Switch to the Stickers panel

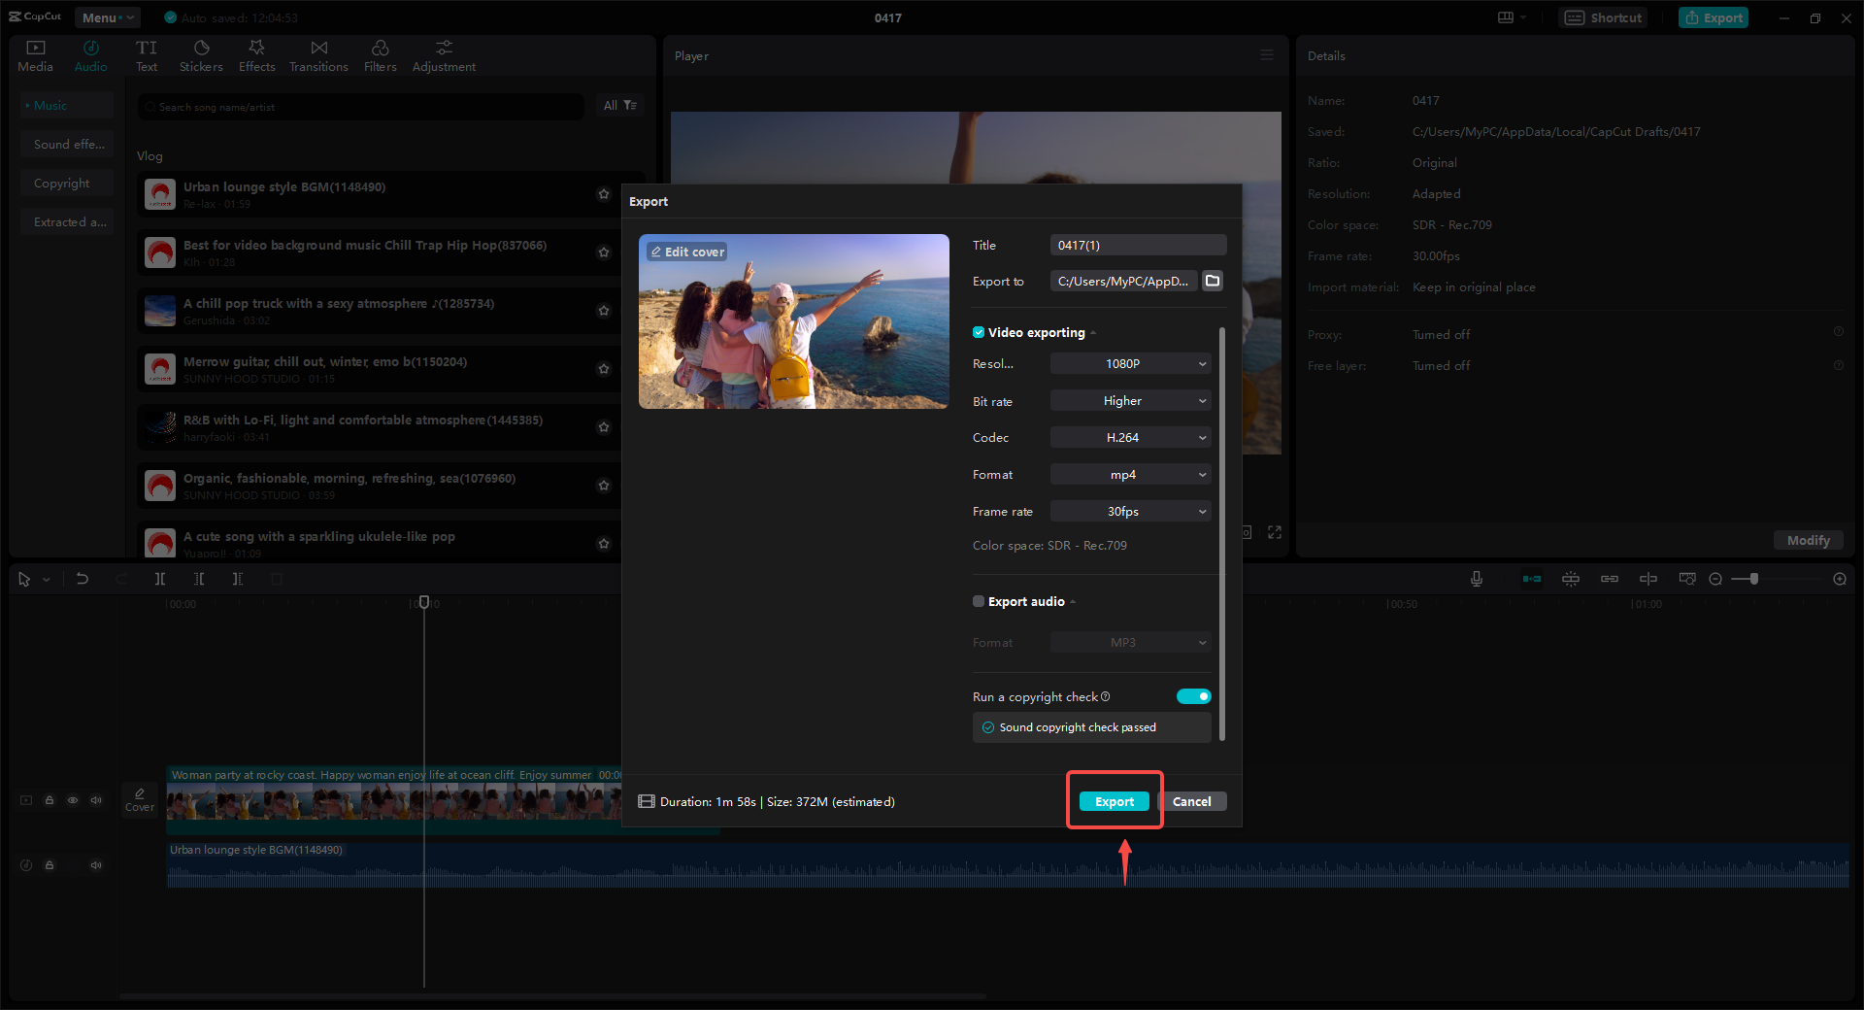(201, 54)
